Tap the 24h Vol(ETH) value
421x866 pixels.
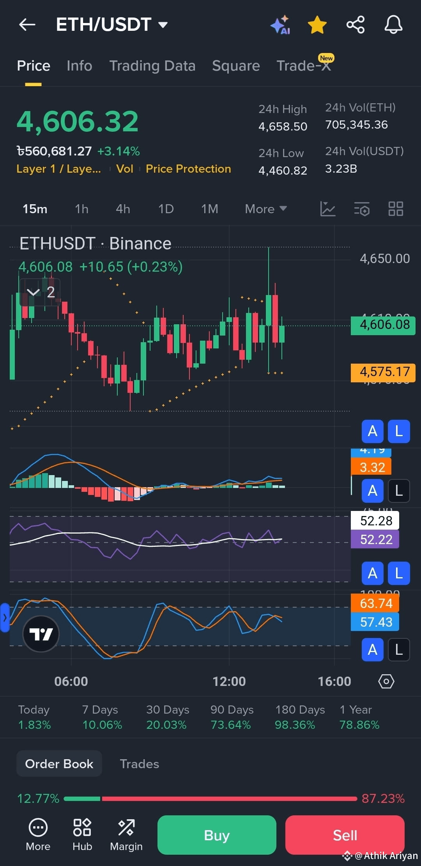[356, 125]
